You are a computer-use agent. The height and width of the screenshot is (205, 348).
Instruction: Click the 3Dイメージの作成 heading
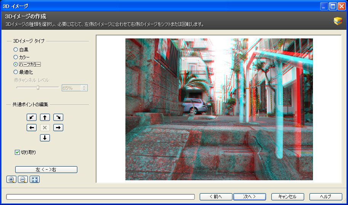click(26, 16)
